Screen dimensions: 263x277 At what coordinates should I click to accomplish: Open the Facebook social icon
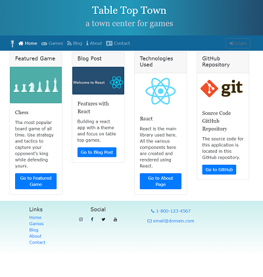tap(92, 219)
